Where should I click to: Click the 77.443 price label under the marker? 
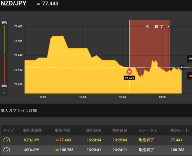point(129,78)
